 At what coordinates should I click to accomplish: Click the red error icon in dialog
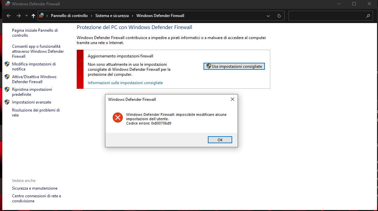point(118,118)
